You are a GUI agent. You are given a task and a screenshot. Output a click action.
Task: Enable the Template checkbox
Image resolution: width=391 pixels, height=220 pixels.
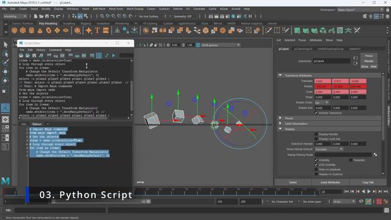pyautogui.click(x=351, y=160)
